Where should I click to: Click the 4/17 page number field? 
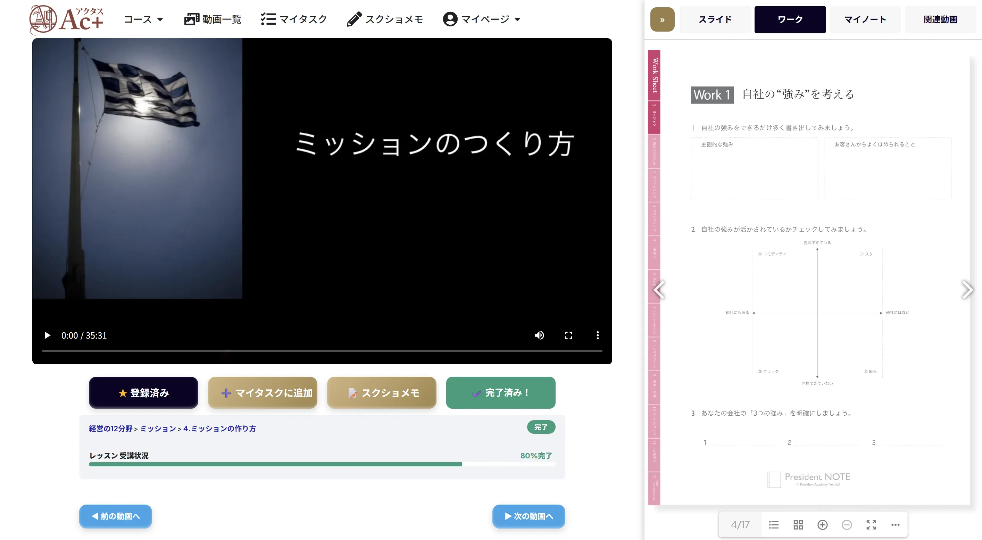click(740, 525)
